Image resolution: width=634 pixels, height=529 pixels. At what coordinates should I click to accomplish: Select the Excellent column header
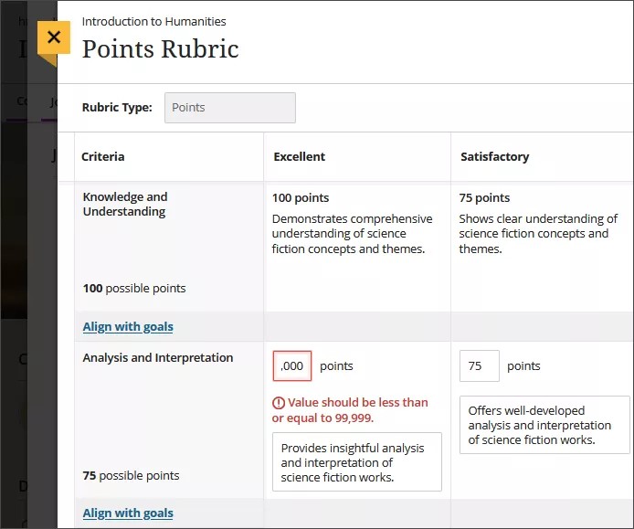(x=299, y=157)
